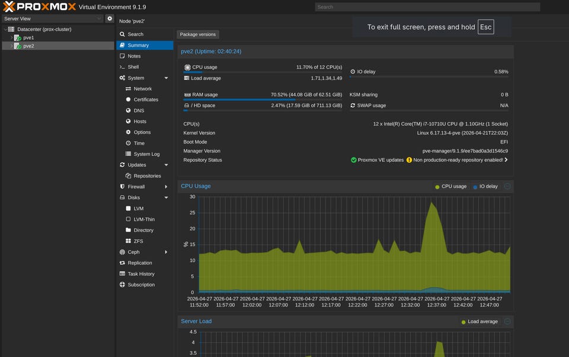Expand the pve1 tree node arrow
The width and height of the screenshot is (569, 357).
pos(11,37)
